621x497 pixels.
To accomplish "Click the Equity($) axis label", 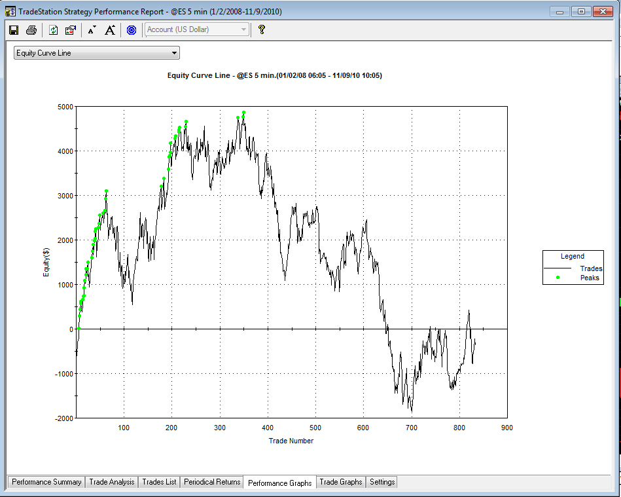I will [x=46, y=262].
